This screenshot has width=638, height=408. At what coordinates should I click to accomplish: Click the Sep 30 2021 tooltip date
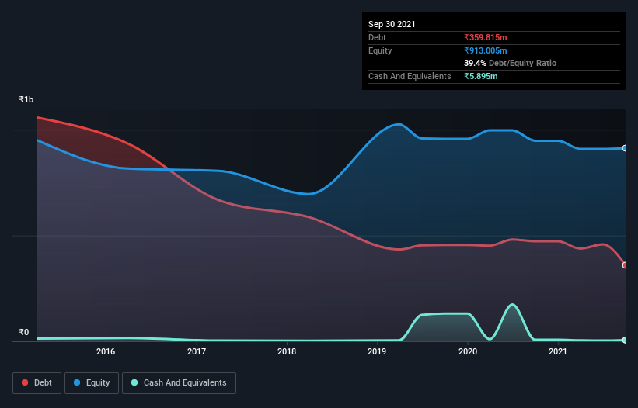[392, 24]
